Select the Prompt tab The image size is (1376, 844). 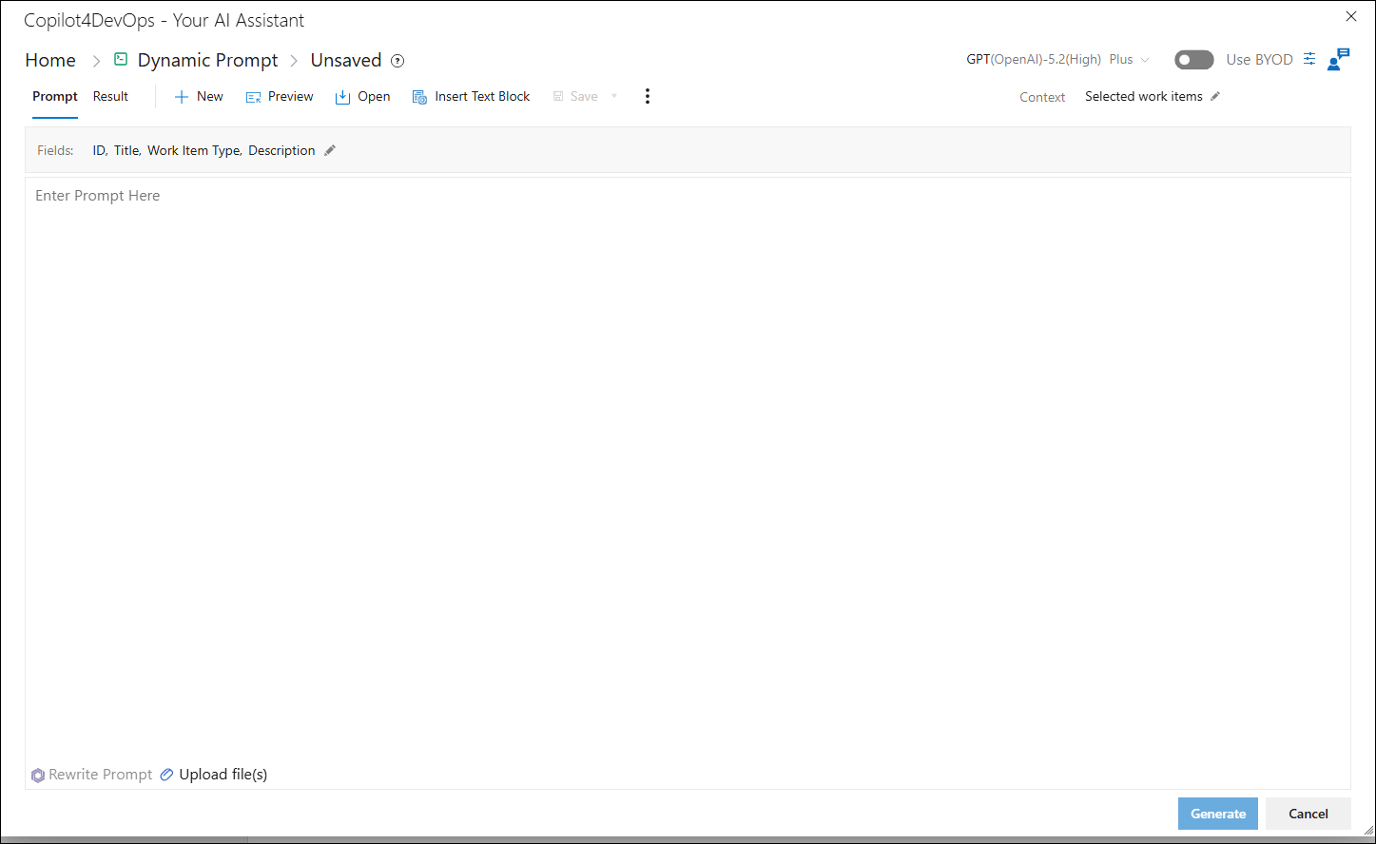pos(55,96)
